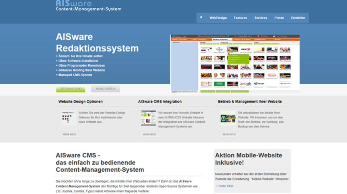The width and height of the screenshot is (347, 194).
Task: Click the 'AISware CMS - das einfach' main heading
Action: (x=100, y=162)
